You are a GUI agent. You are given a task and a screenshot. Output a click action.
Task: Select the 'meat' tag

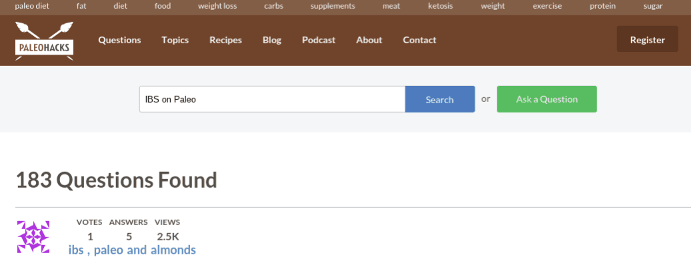coord(392,7)
